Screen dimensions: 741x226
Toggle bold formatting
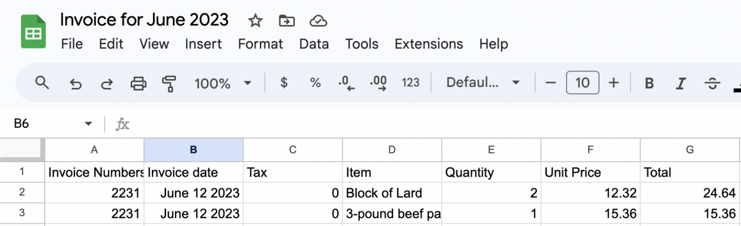(x=649, y=83)
